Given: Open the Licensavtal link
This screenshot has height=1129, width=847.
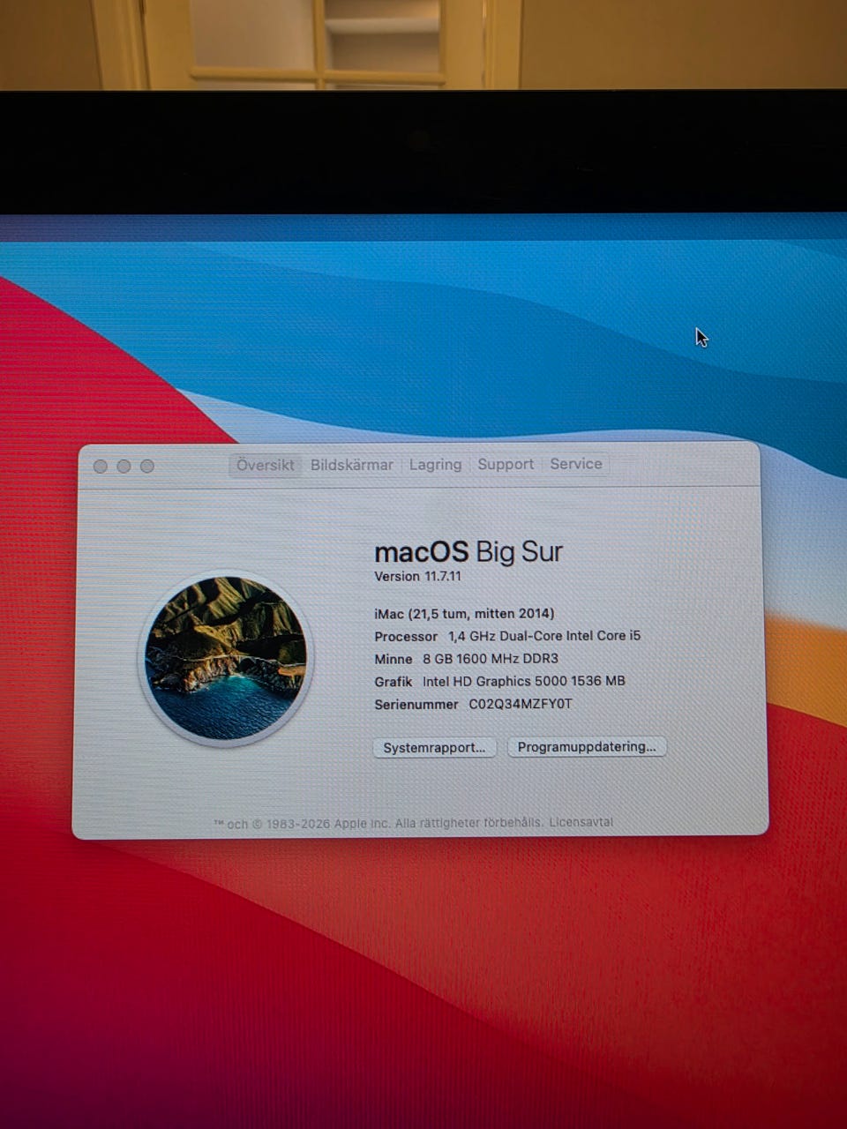Looking at the screenshot, I should point(581,822).
